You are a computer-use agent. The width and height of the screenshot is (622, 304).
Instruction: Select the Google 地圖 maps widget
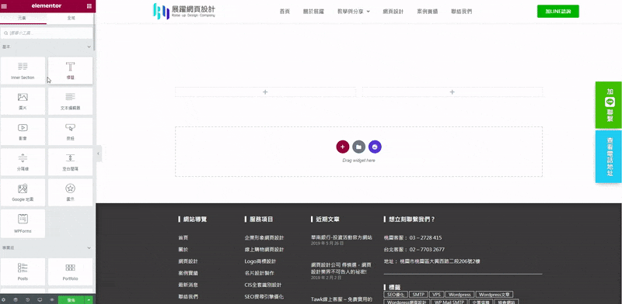(x=23, y=192)
